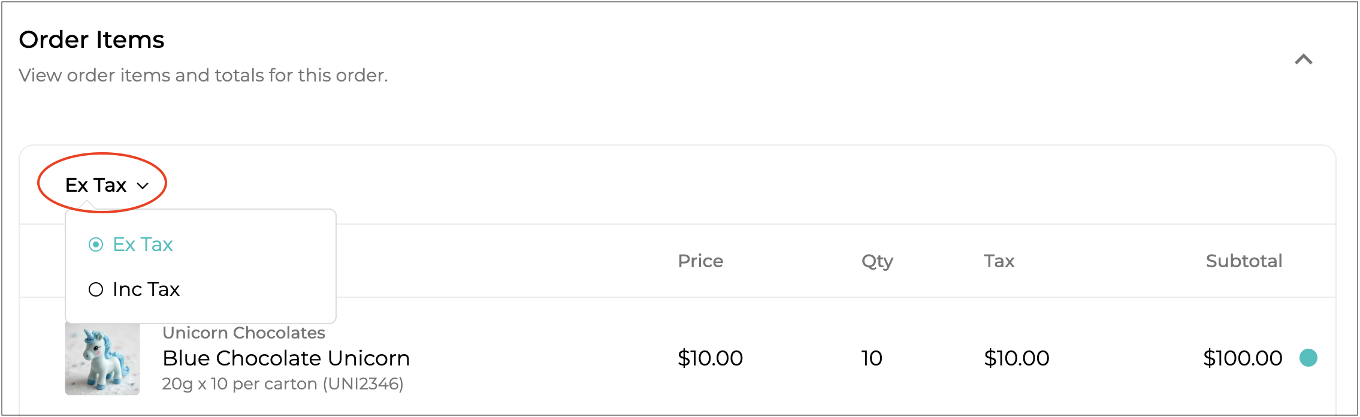Click the quantity value 10
The height and width of the screenshot is (417, 1360).
coord(872,358)
